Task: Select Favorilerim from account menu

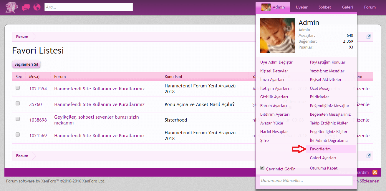Action: [x=320, y=149]
